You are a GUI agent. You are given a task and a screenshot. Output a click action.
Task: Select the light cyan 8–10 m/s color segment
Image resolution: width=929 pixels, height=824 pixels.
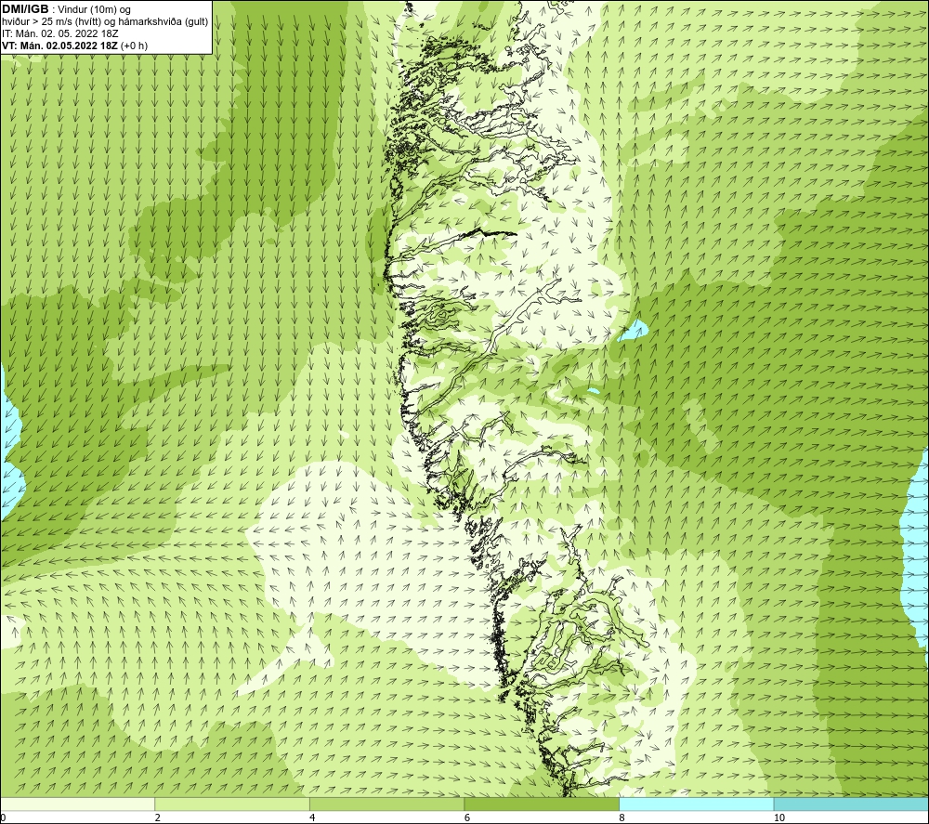696,804
